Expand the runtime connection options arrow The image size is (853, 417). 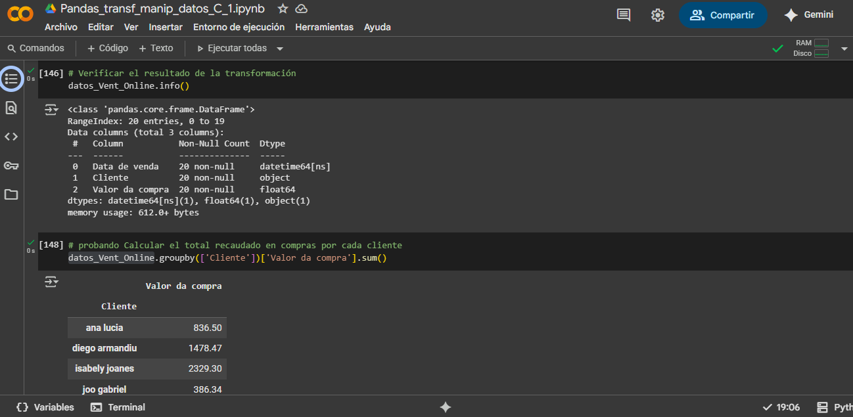[844, 49]
